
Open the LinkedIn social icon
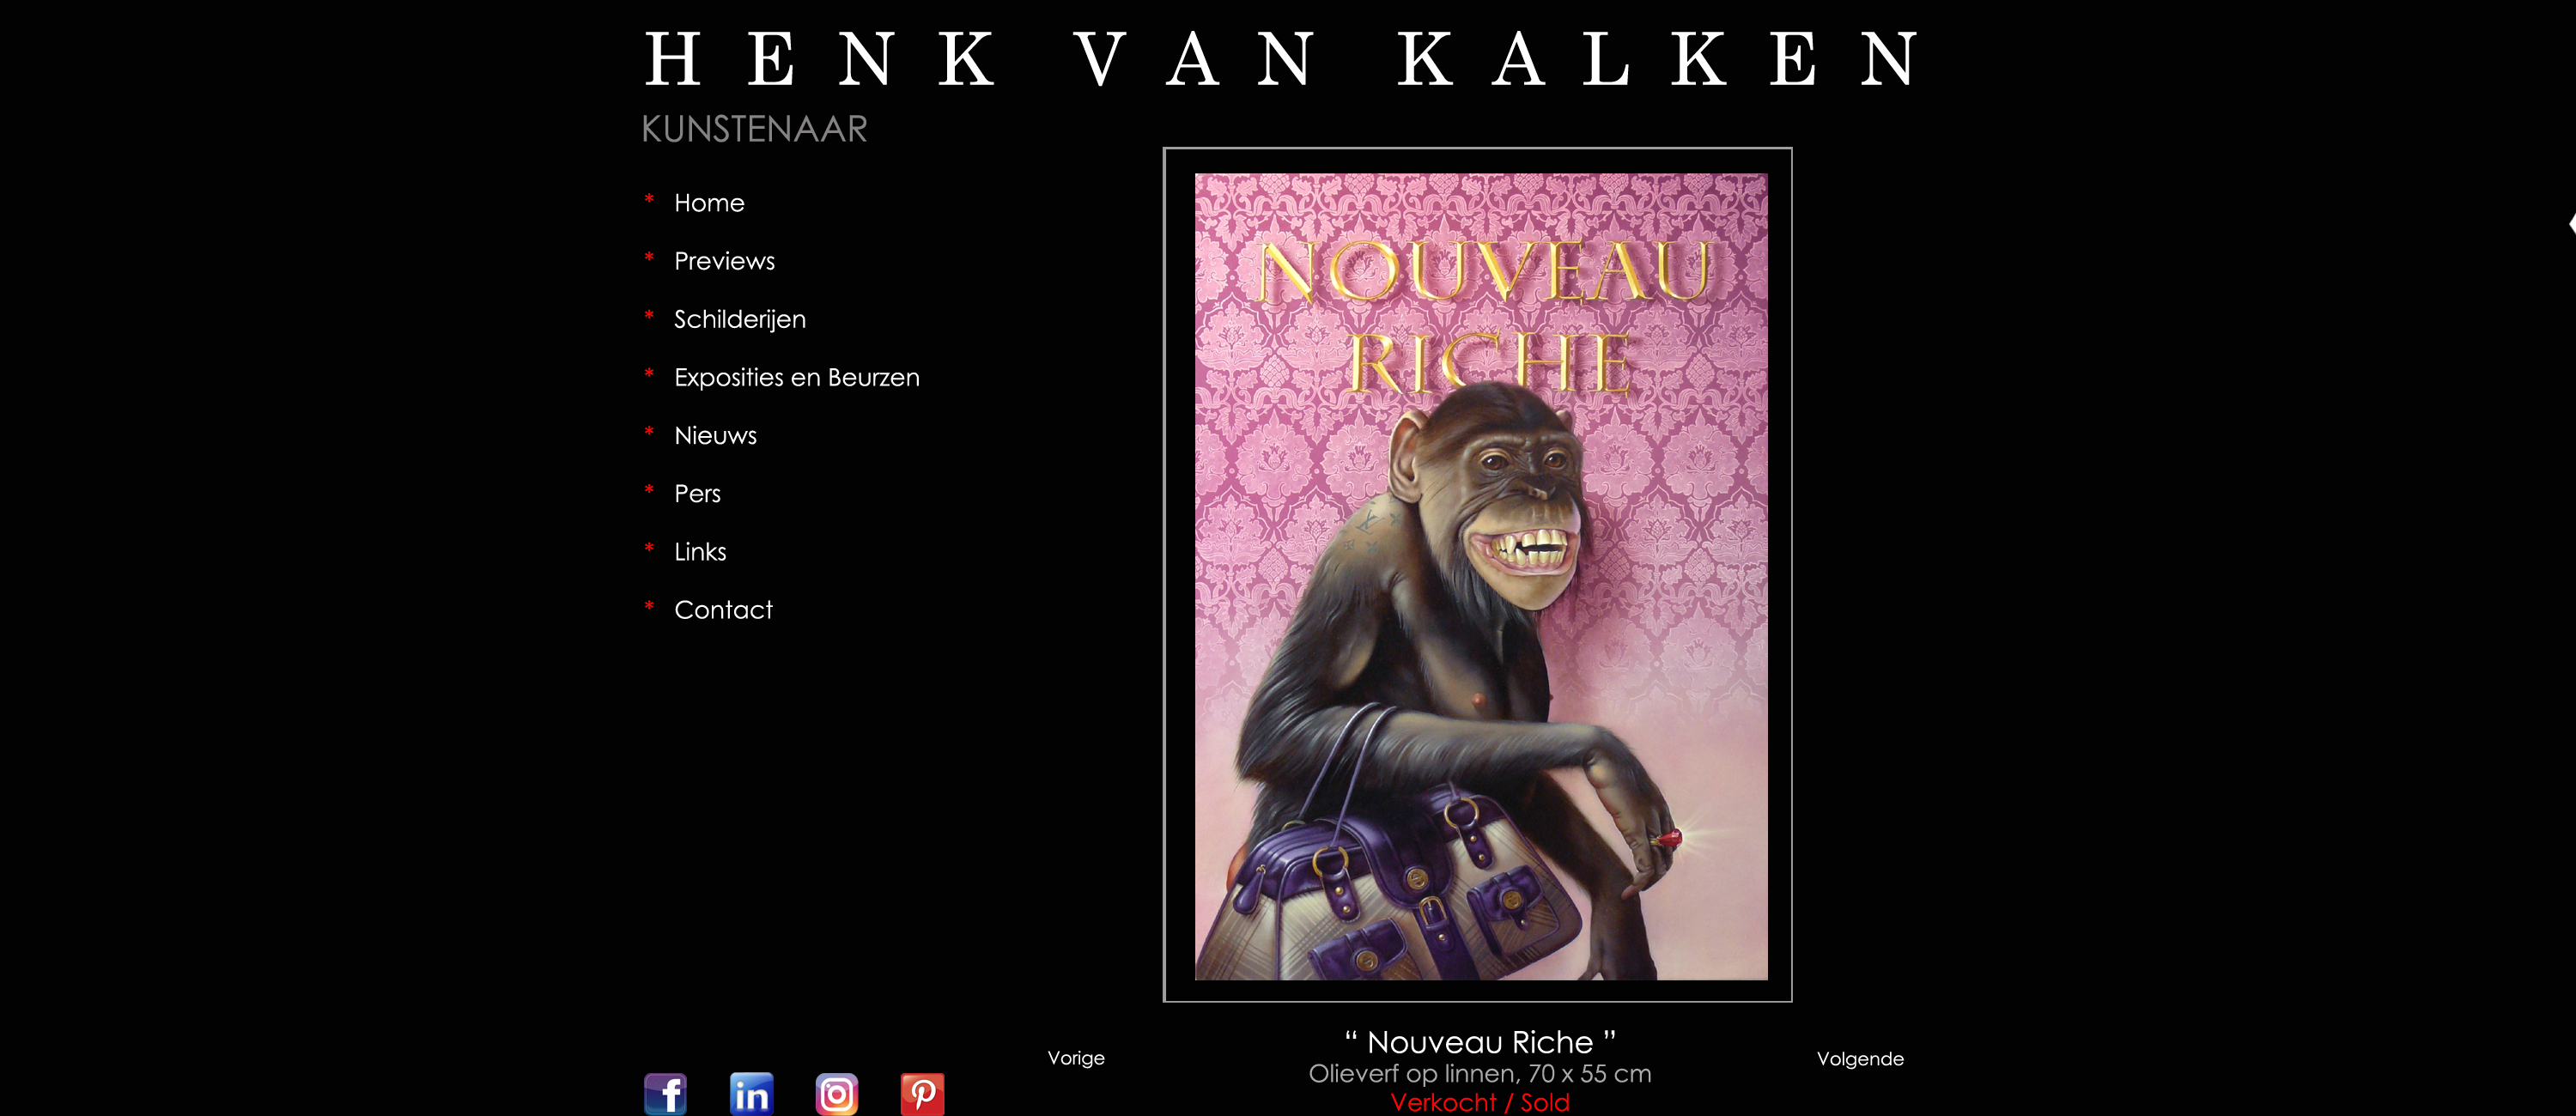751,1094
